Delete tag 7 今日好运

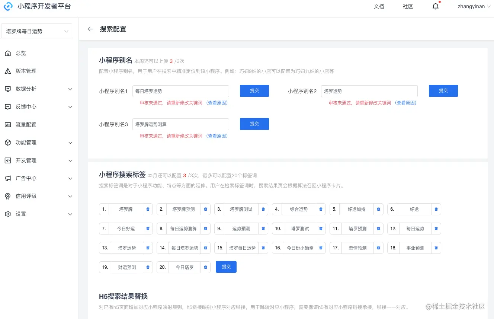point(148,229)
